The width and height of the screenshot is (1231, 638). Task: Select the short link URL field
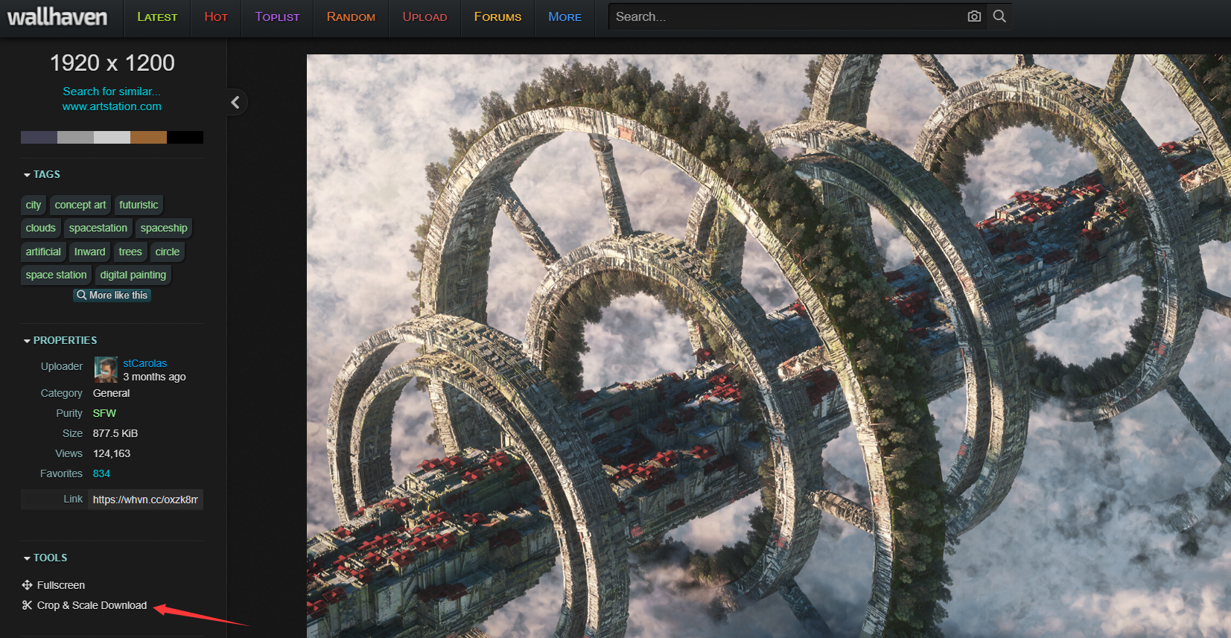146,500
